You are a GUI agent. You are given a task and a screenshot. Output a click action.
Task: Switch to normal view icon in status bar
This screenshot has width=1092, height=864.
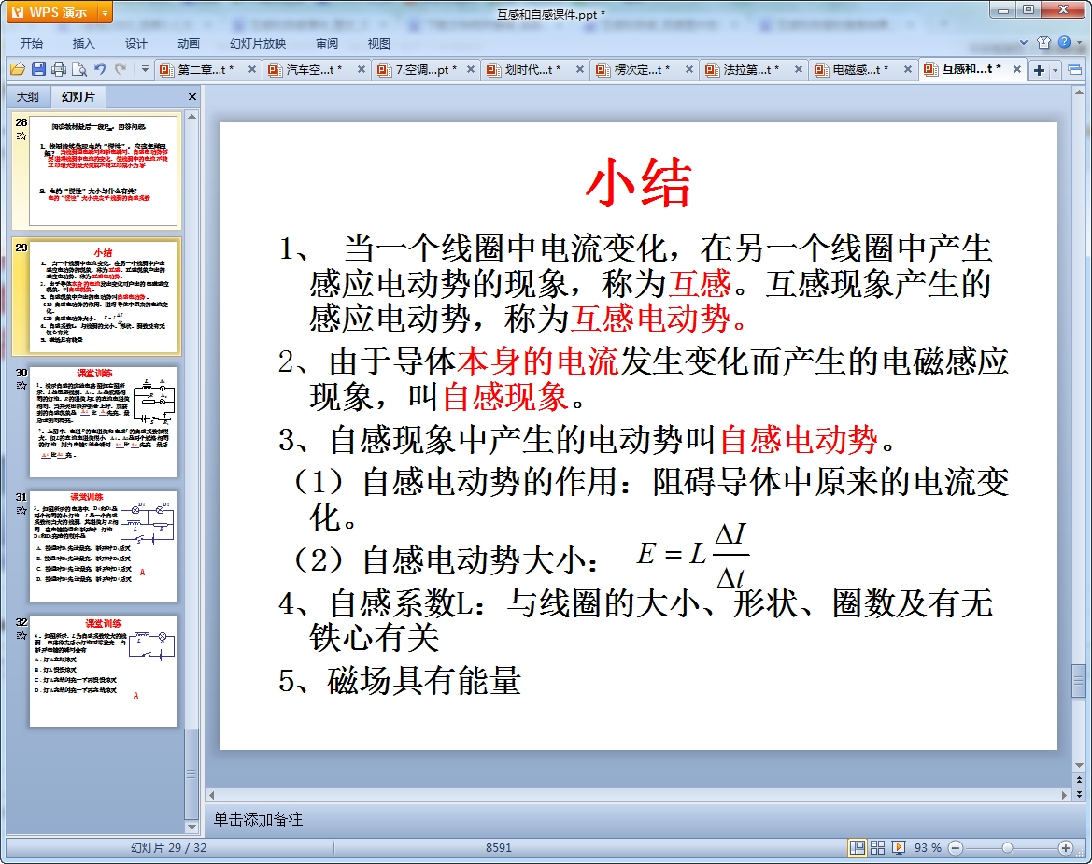tap(858, 847)
